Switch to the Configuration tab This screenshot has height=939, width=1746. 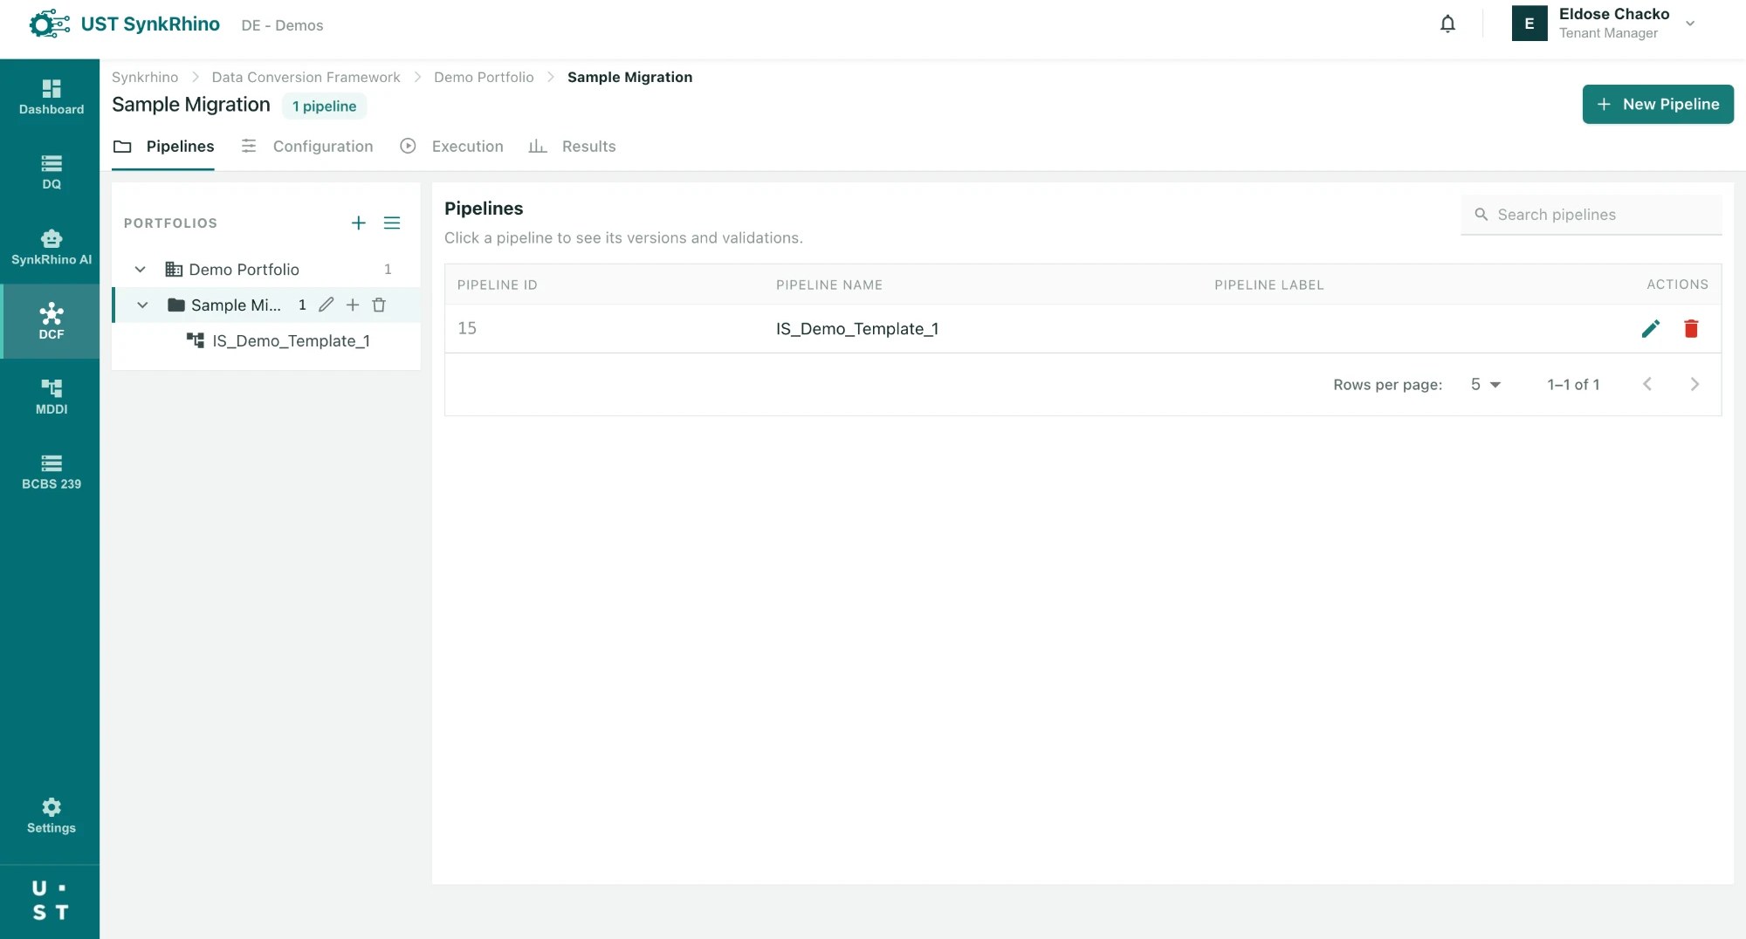pyautogui.click(x=307, y=147)
